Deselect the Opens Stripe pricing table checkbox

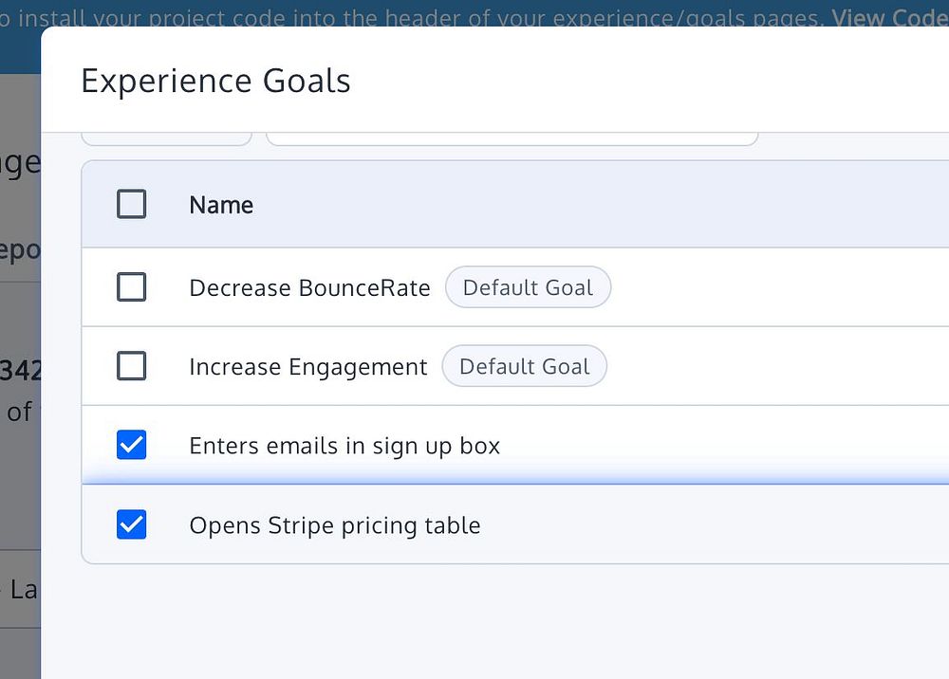click(x=131, y=524)
